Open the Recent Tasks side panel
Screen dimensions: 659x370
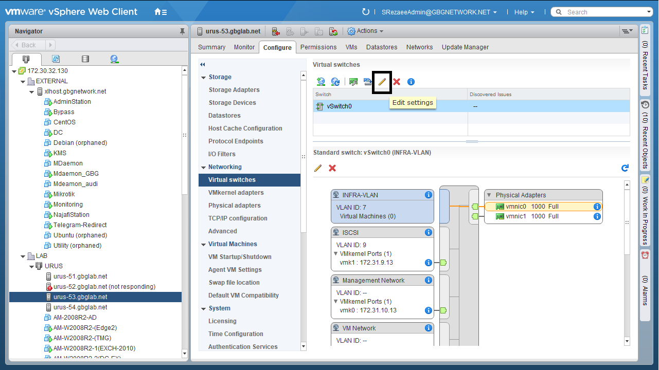click(x=645, y=60)
